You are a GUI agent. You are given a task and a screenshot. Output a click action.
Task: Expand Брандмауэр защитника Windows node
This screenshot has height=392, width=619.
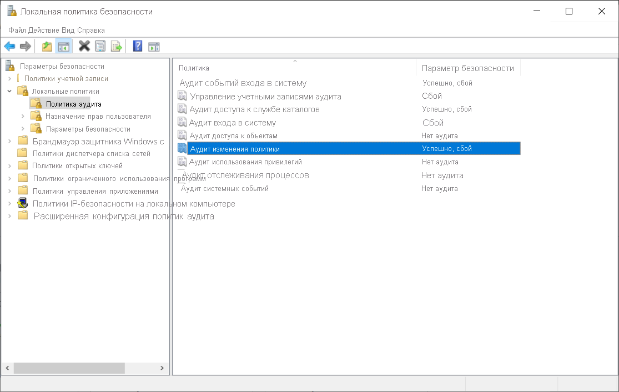point(10,141)
